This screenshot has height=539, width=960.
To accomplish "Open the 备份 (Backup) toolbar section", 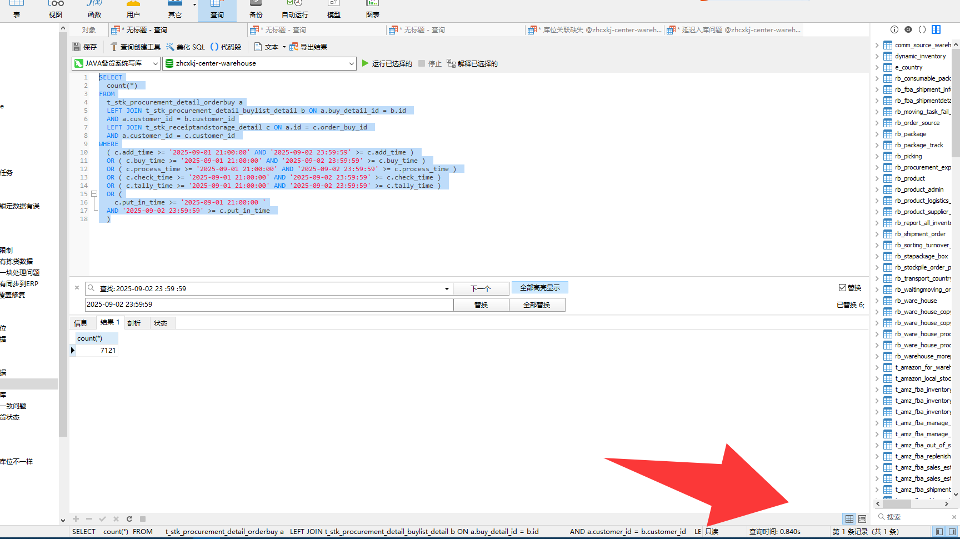I will [x=256, y=10].
